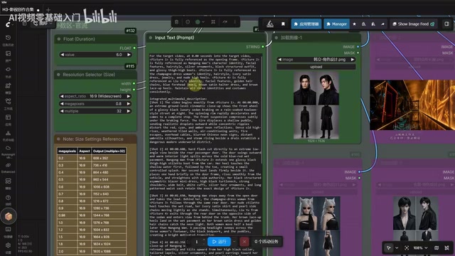
Task: Expand the zoom 108% dropdown
Action: point(420,247)
